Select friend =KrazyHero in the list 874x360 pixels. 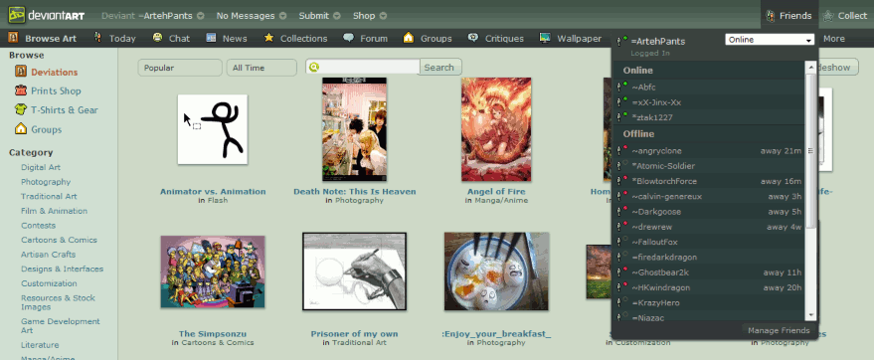709,302
